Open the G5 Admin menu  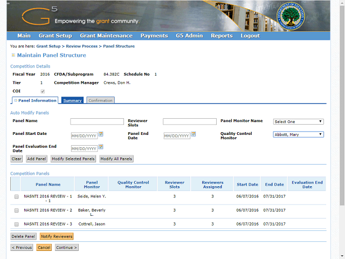click(x=189, y=36)
